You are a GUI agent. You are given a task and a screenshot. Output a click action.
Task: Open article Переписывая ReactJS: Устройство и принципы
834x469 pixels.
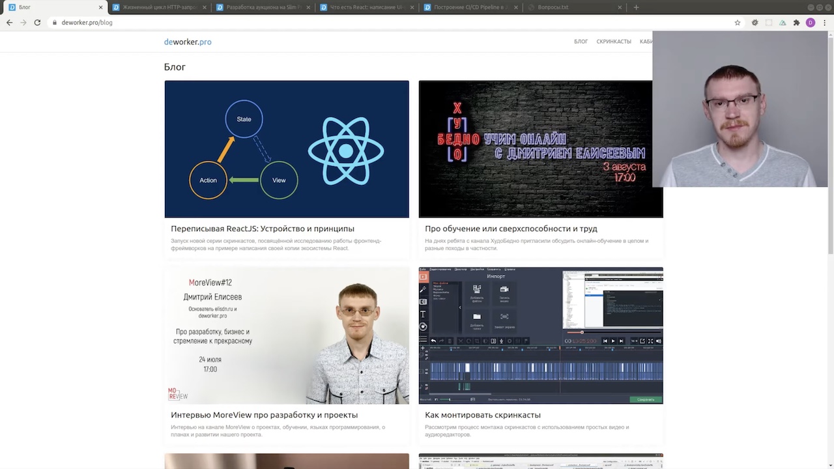pos(262,229)
